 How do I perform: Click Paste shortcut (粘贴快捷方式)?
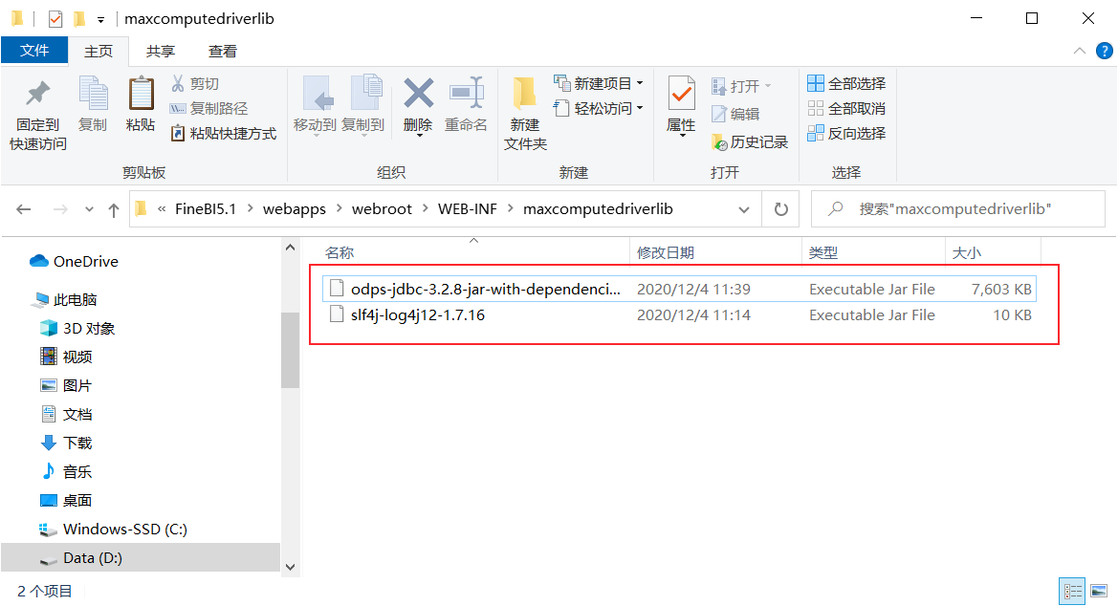(x=223, y=133)
